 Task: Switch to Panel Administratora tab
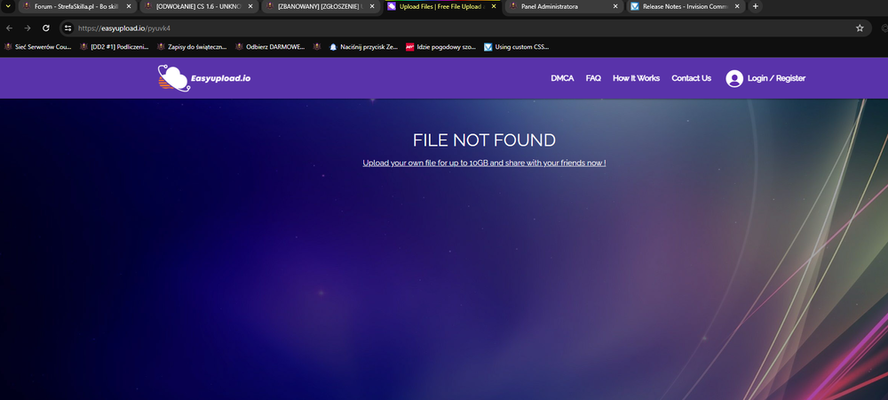click(564, 6)
